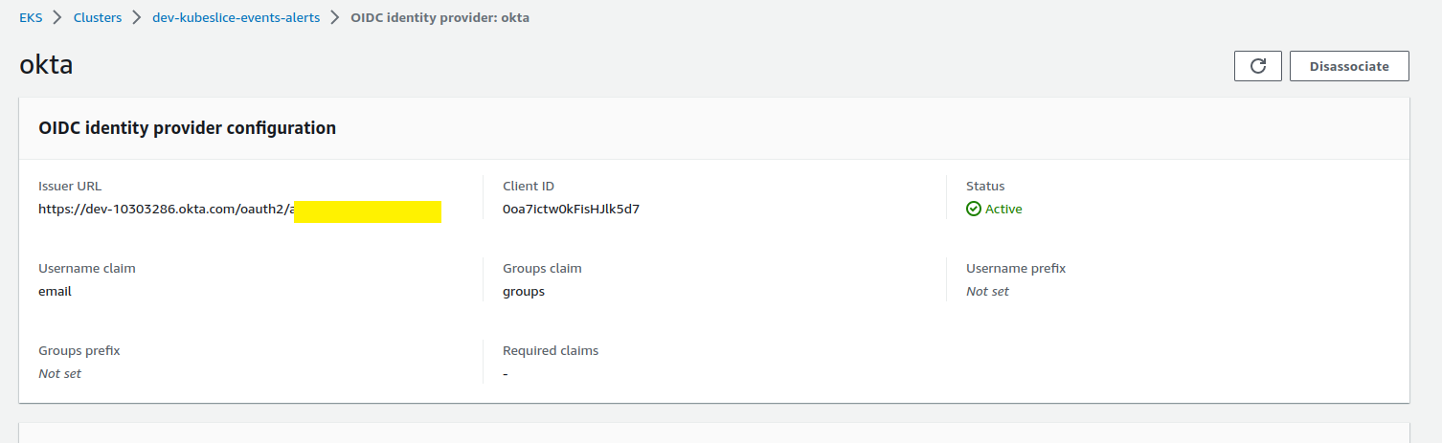Select the Client ID value 0oa7ictw0kFisHJlk5d7
This screenshot has width=1442, height=443.
click(x=571, y=209)
